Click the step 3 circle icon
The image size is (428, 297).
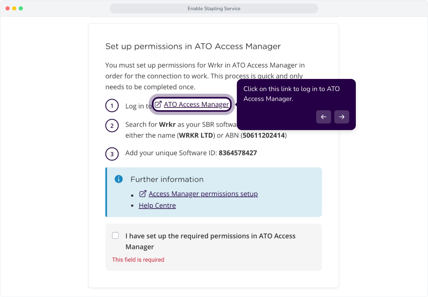(x=112, y=154)
